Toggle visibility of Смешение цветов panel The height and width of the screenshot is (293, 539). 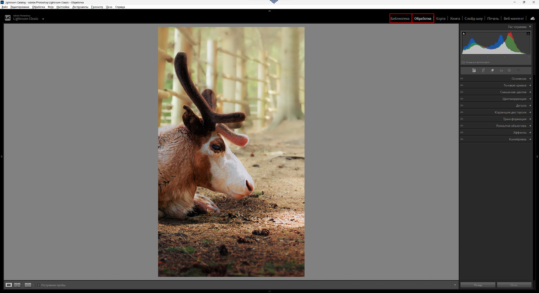462,92
